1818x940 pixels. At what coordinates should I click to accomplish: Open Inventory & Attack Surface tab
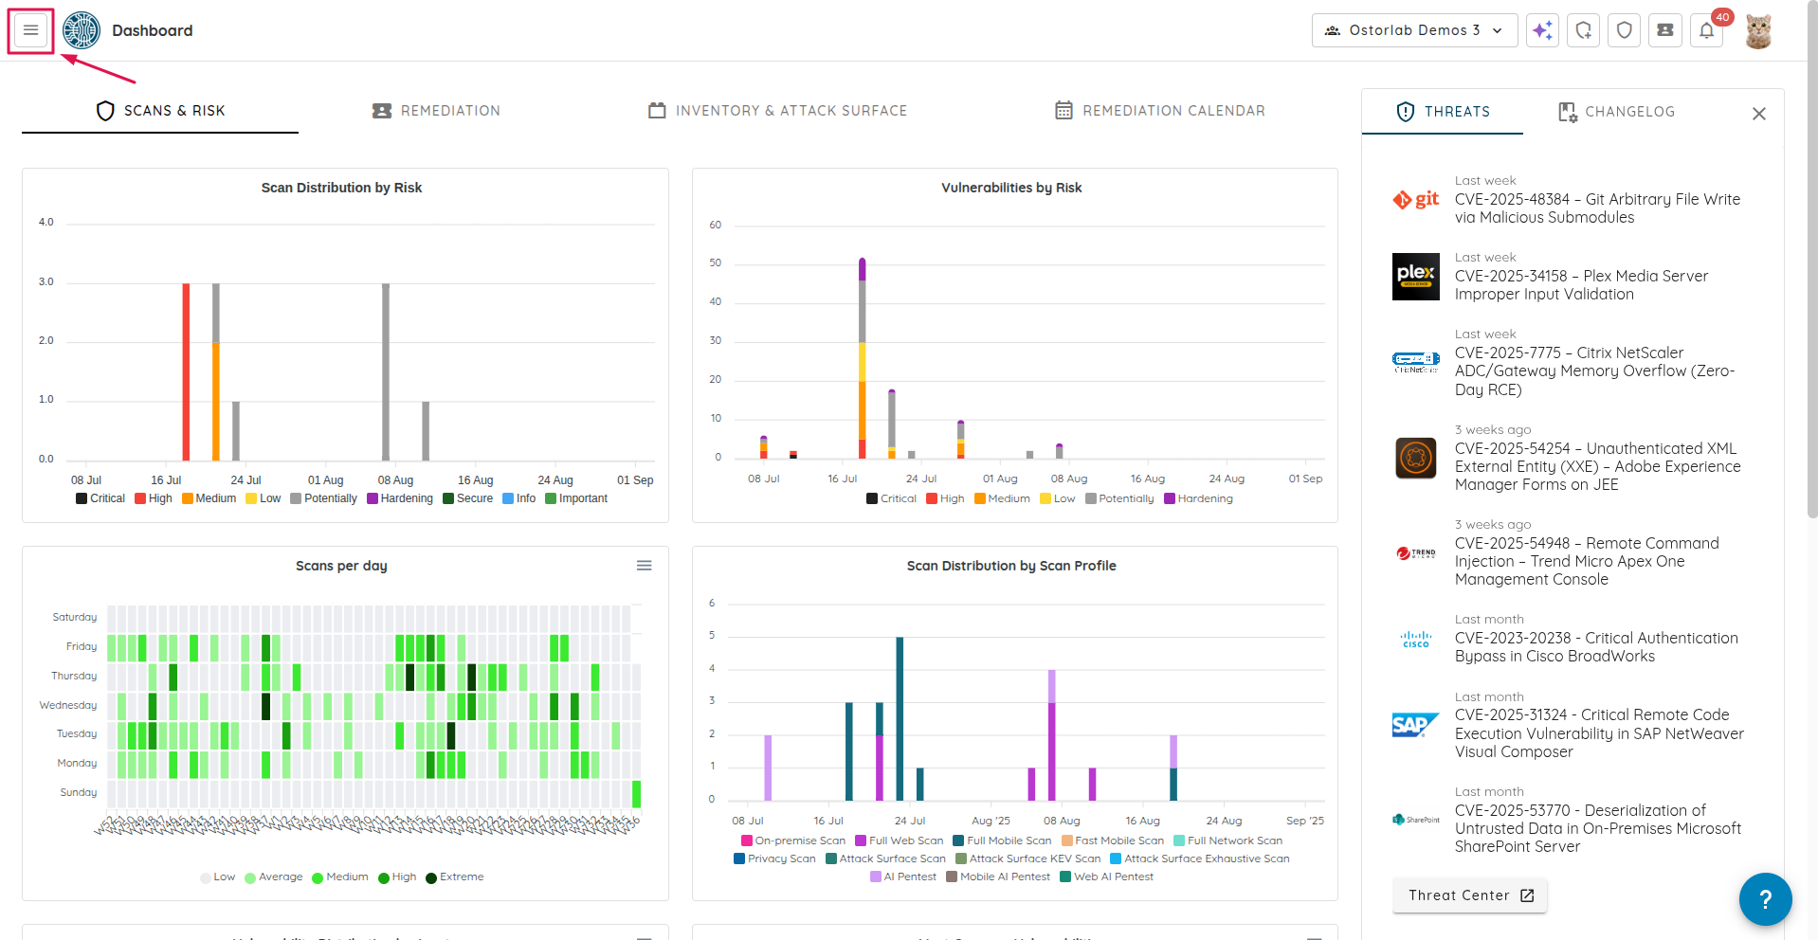(777, 111)
